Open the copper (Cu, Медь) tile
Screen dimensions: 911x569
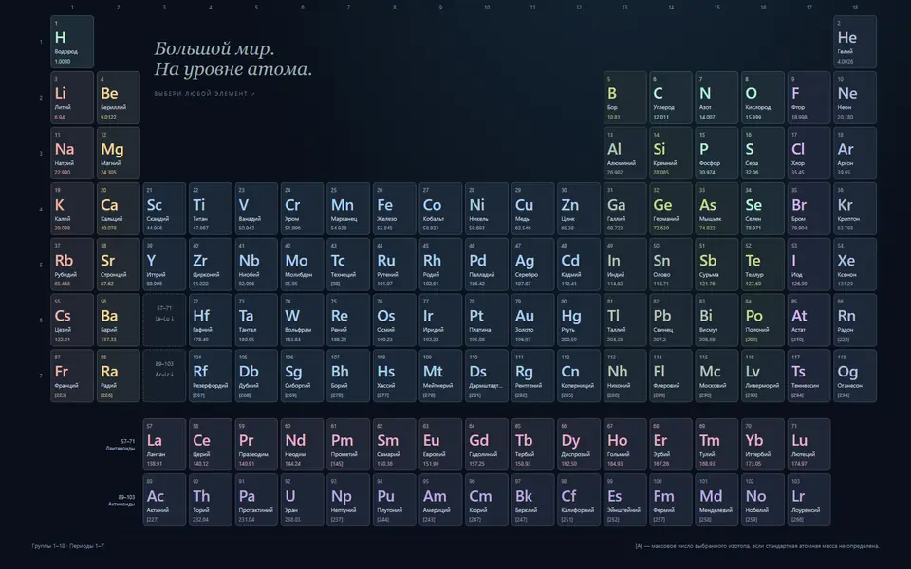click(x=532, y=209)
